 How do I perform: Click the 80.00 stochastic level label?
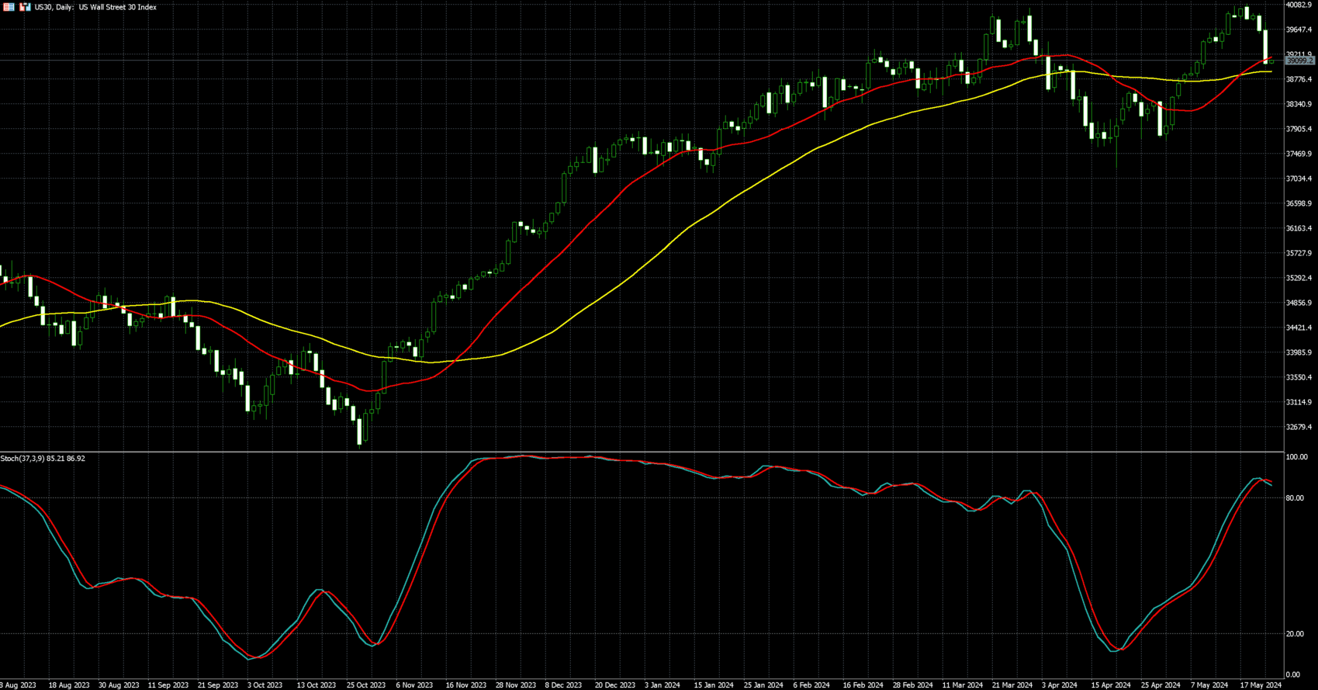pyautogui.click(x=1294, y=498)
